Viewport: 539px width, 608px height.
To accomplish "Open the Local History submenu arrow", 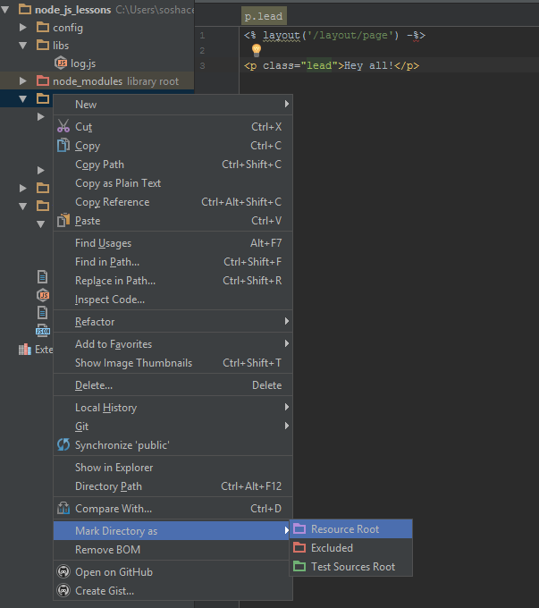I will point(287,407).
